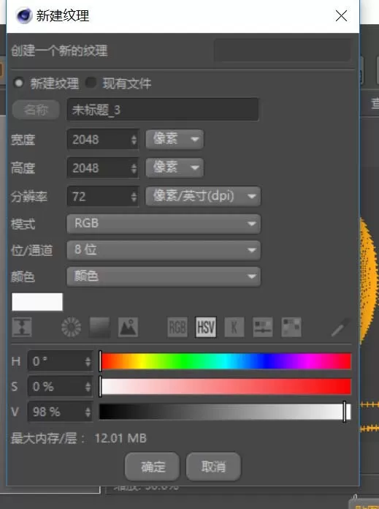
Task: Select color from picture mode icon
Action: (x=128, y=327)
